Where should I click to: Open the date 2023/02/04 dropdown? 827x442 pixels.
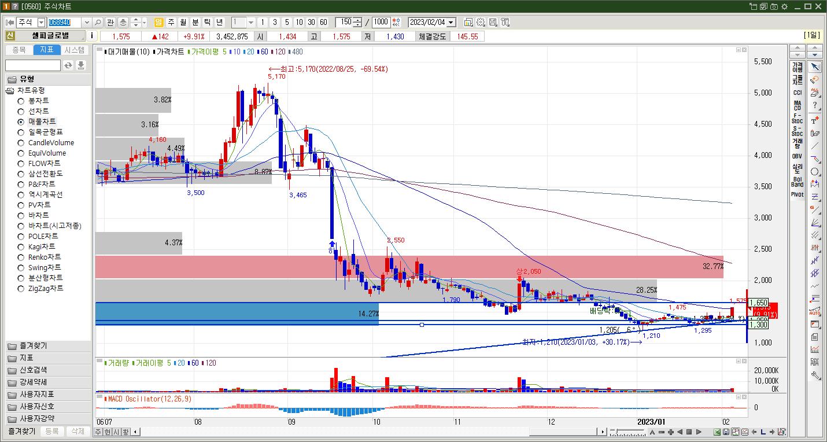click(451, 22)
